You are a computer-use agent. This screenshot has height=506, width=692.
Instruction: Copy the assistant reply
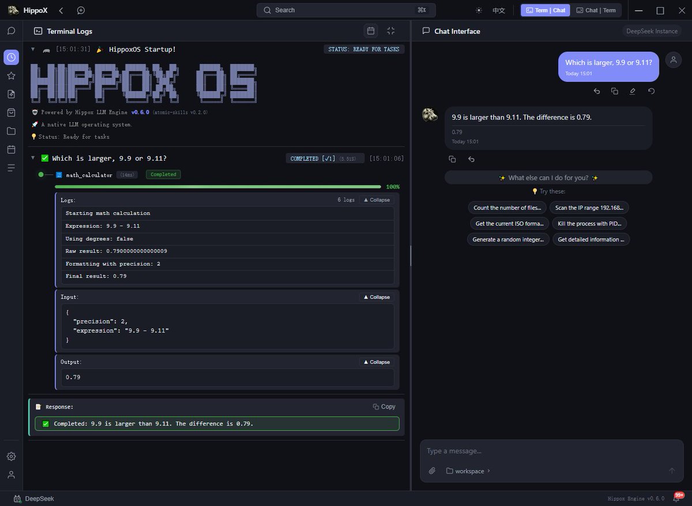[x=452, y=159]
